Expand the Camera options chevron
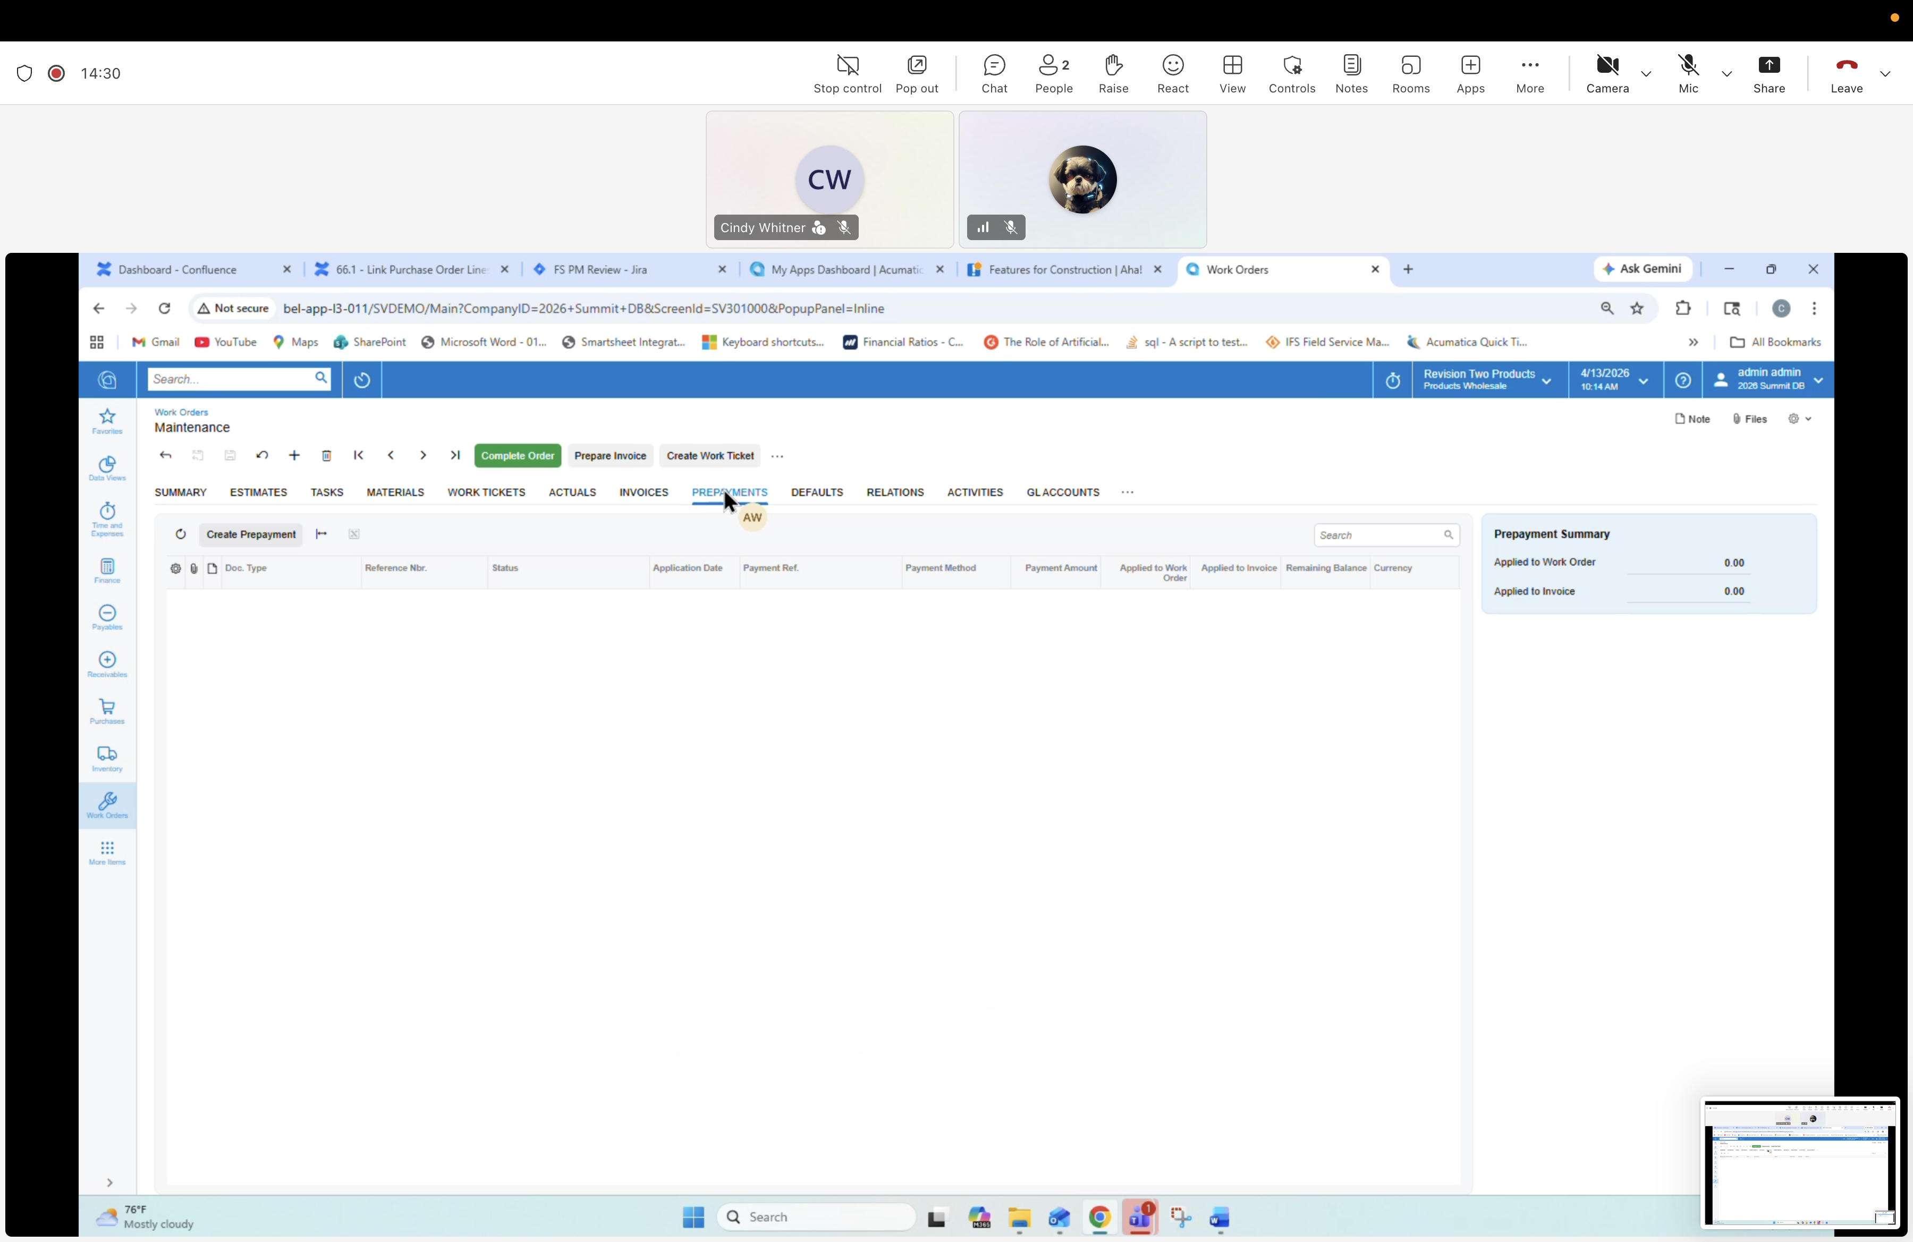1913x1242 pixels. point(1646,73)
